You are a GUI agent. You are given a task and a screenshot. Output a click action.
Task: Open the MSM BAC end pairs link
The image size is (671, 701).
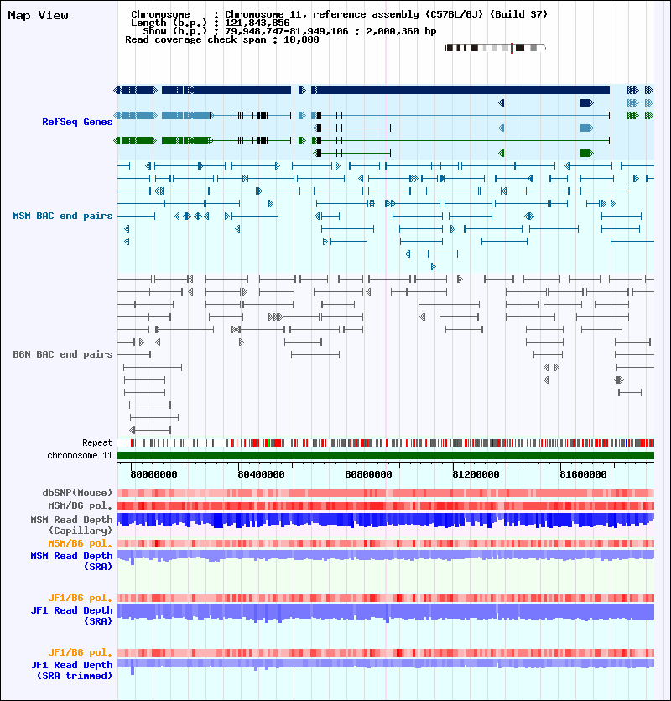point(63,216)
